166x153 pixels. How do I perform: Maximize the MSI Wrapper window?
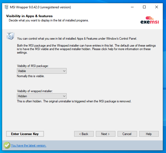144,7
